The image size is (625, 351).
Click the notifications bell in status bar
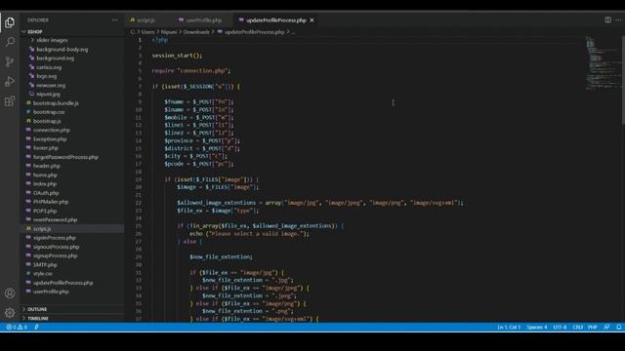click(618, 327)
